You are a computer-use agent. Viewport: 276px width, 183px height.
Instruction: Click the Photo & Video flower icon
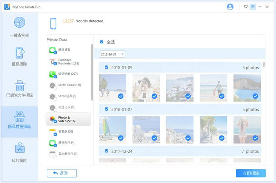53,119
